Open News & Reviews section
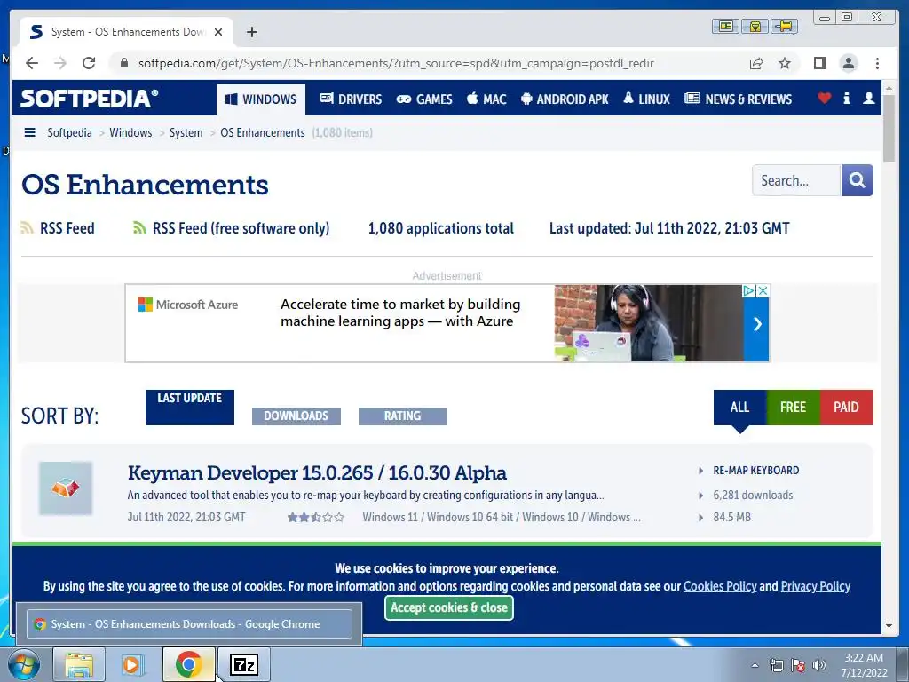 738,99
